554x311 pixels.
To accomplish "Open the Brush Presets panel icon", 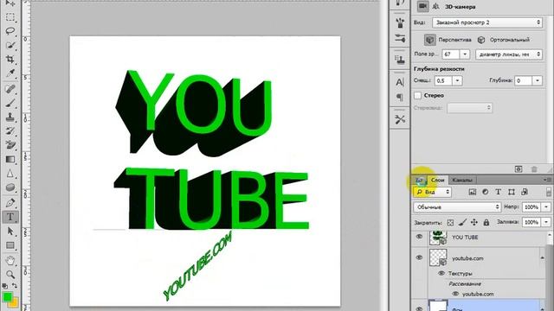I will tap(400, 23).
